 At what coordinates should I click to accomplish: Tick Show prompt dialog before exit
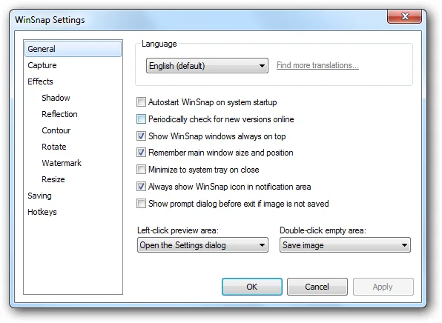click(x=141, y=204)
